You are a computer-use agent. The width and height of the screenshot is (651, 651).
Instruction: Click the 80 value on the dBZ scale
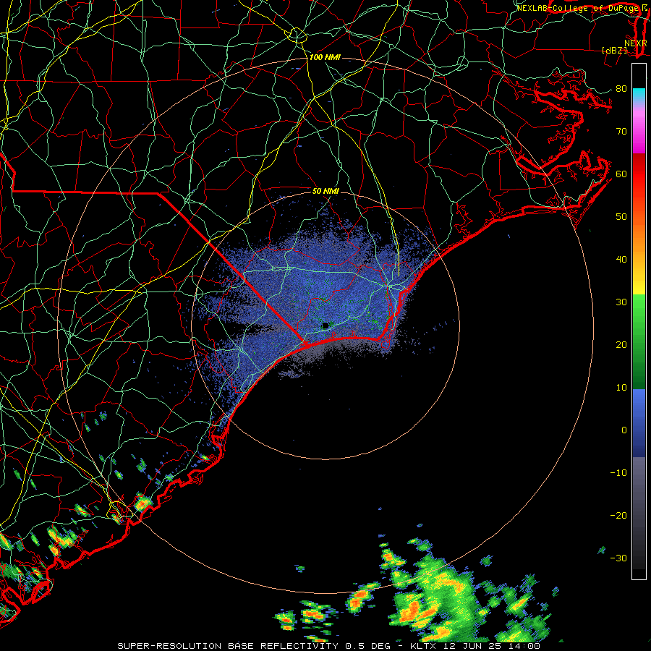point(621,88)
